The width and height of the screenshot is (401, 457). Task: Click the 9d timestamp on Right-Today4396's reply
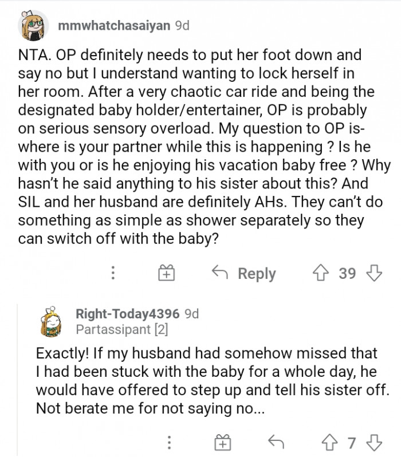[193, 313]
